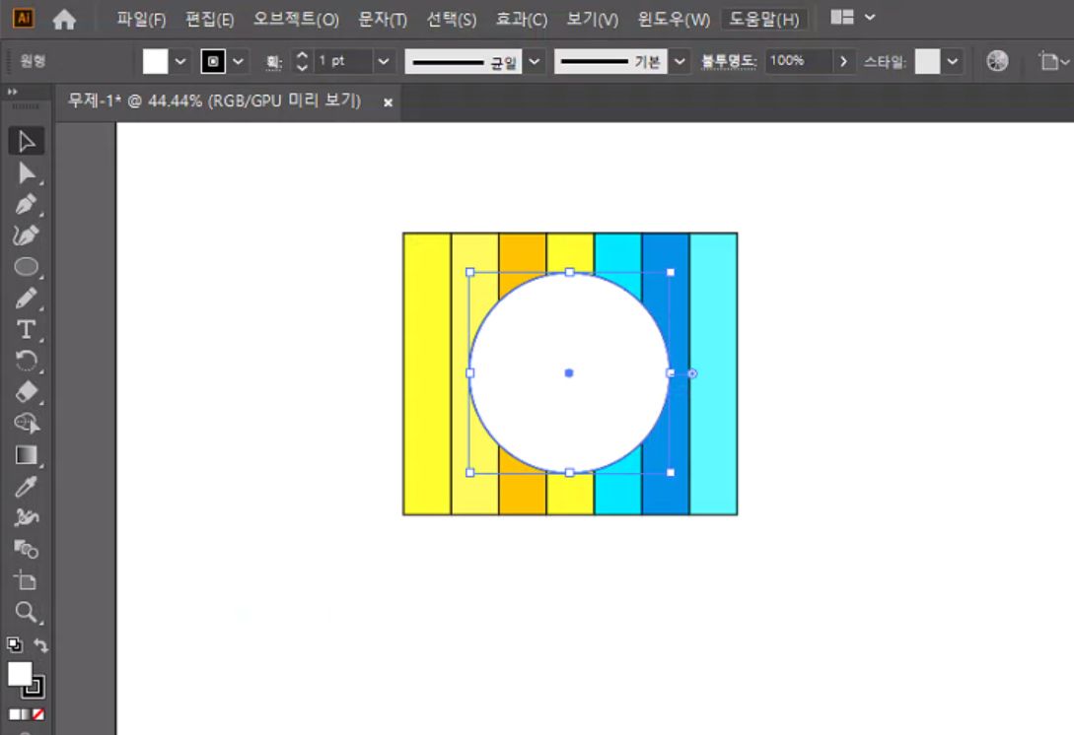Click the 불투명도 opacity label link

728,61
